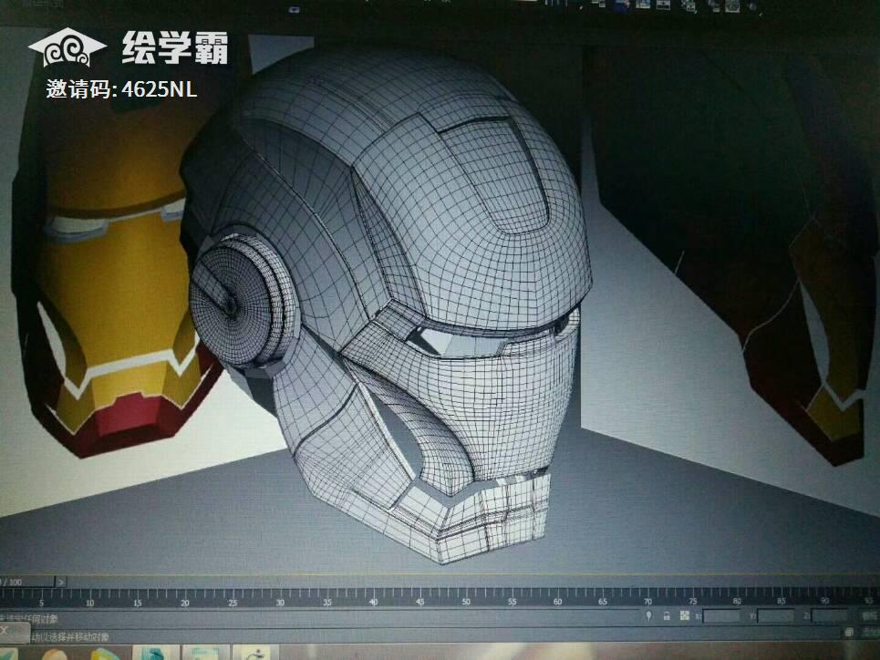This screenshot has width=880, height=660.
Task: Jump to frame 90 on the track bar
Action: tap(824, 601)
